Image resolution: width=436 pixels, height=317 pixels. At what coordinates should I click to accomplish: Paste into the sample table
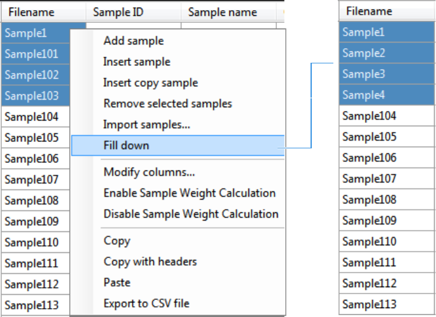117,282
